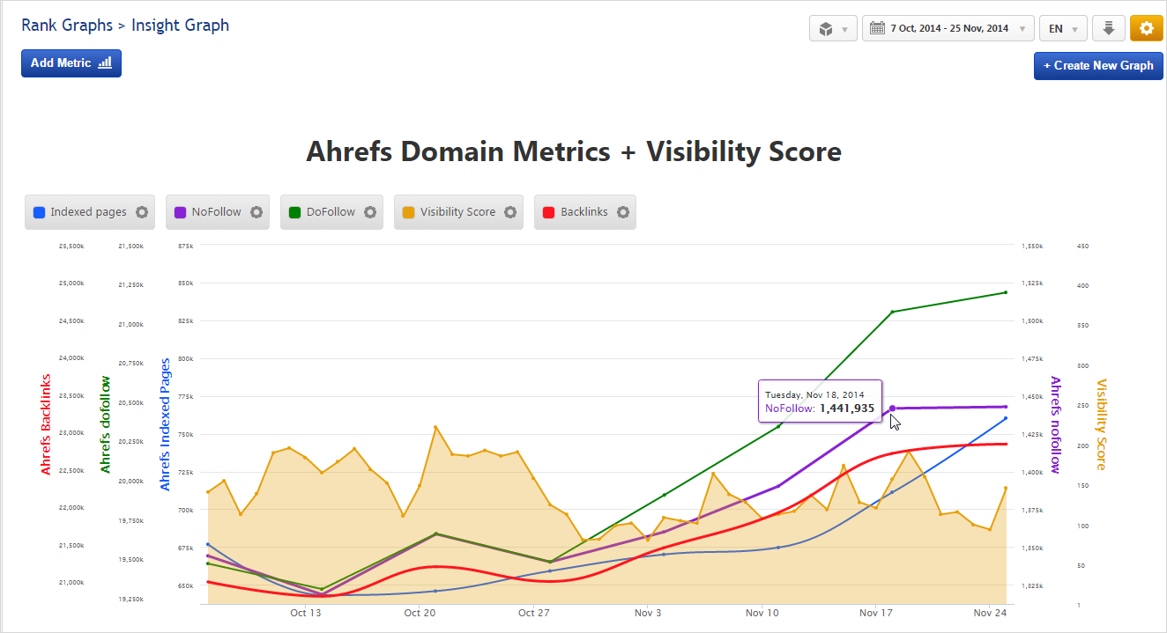Image resolution: width=1167 pixels, height=633 pixels.
Task: Click the download export arrow button
Action: click(x=1109, y=28)
